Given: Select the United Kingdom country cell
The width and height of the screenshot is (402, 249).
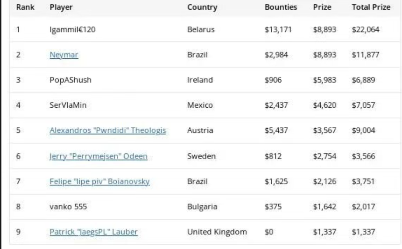Looking at the screenshot, I should (x=217, y=232).
